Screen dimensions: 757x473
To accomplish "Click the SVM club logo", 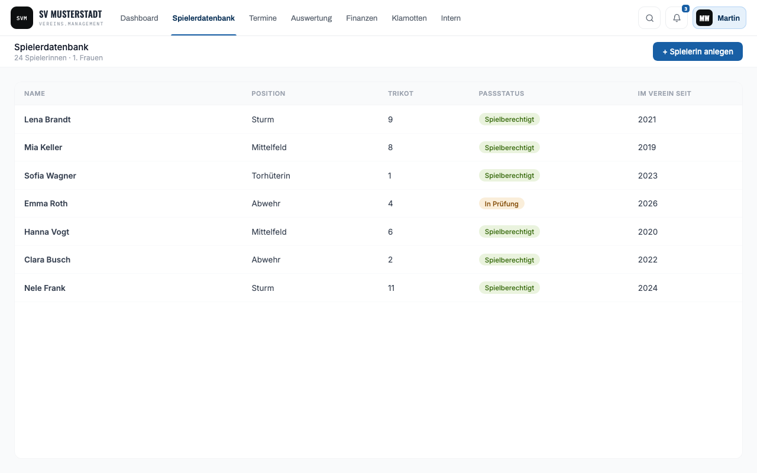I will pyautogui.click(x=22, y=18).
